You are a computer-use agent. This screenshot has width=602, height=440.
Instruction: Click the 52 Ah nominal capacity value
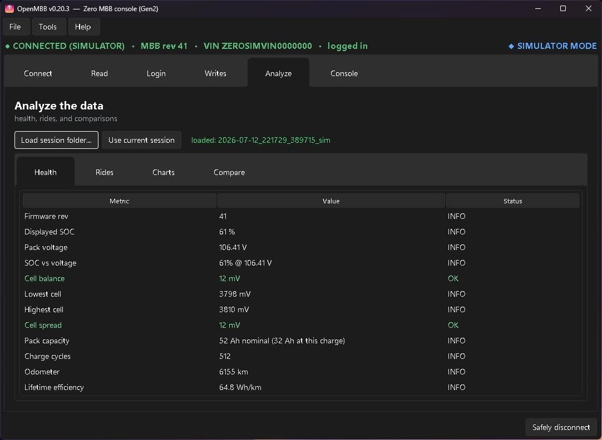point(282,341)
